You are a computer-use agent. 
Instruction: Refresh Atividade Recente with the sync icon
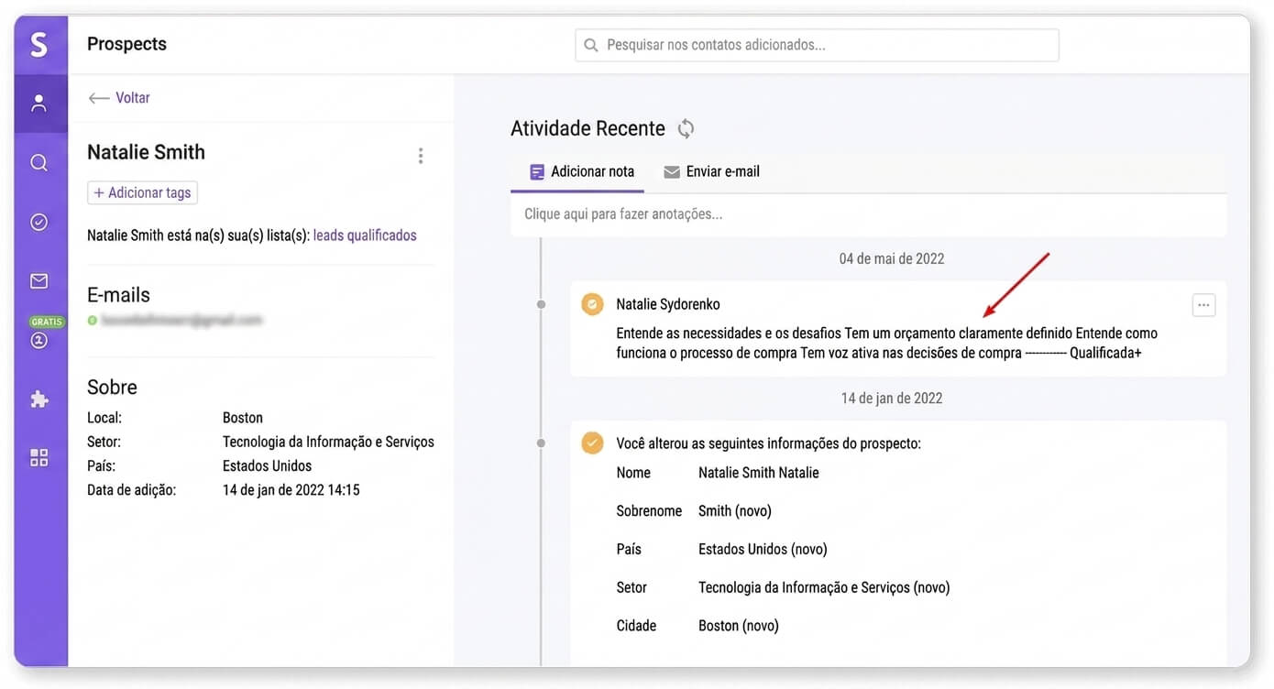pyautogui.click(x=686, y=129)
